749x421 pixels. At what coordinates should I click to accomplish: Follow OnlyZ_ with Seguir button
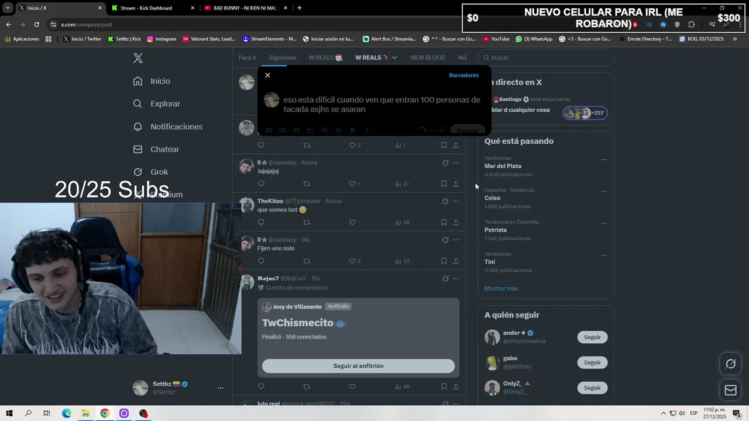coord(592,388)
